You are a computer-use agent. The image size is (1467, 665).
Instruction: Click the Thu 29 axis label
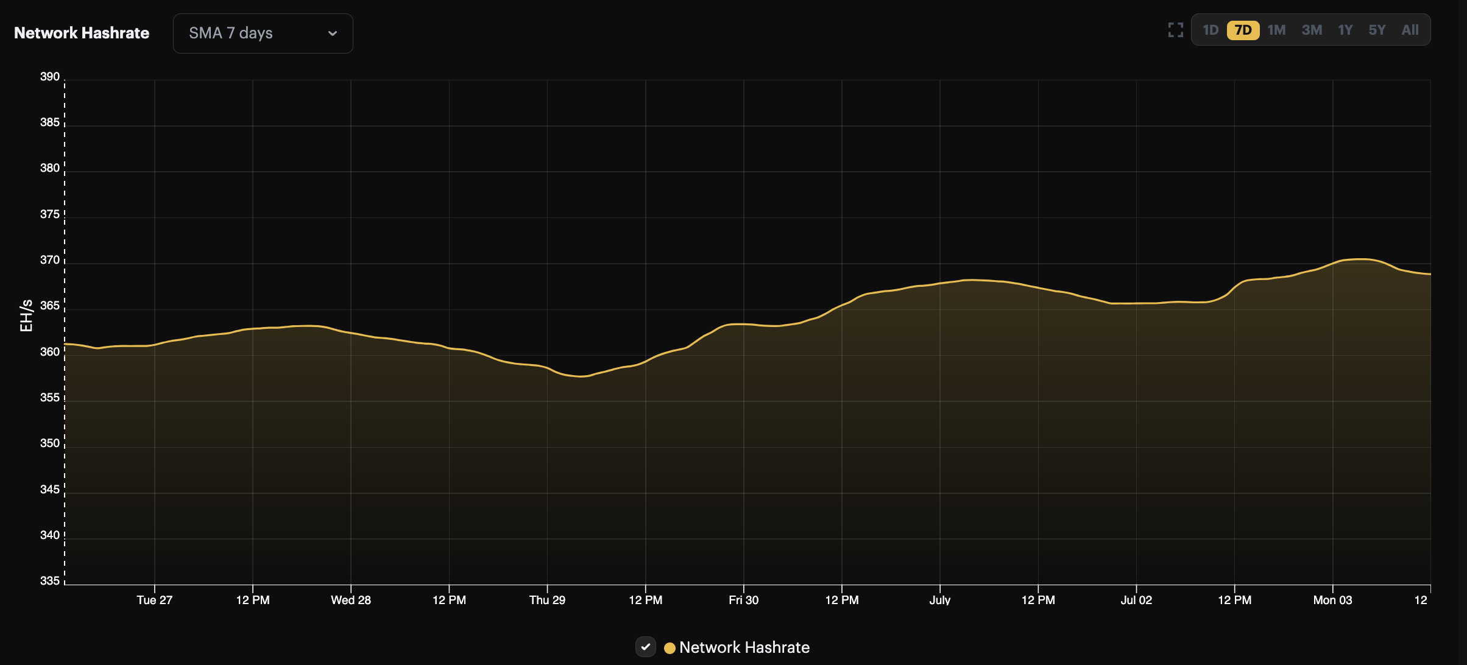click(x=547, y=600)
